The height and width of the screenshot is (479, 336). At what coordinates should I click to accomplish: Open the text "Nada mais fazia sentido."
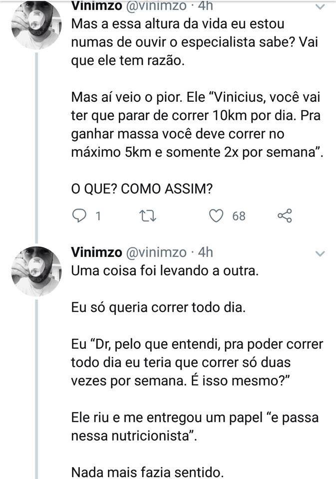coord(147,472)
